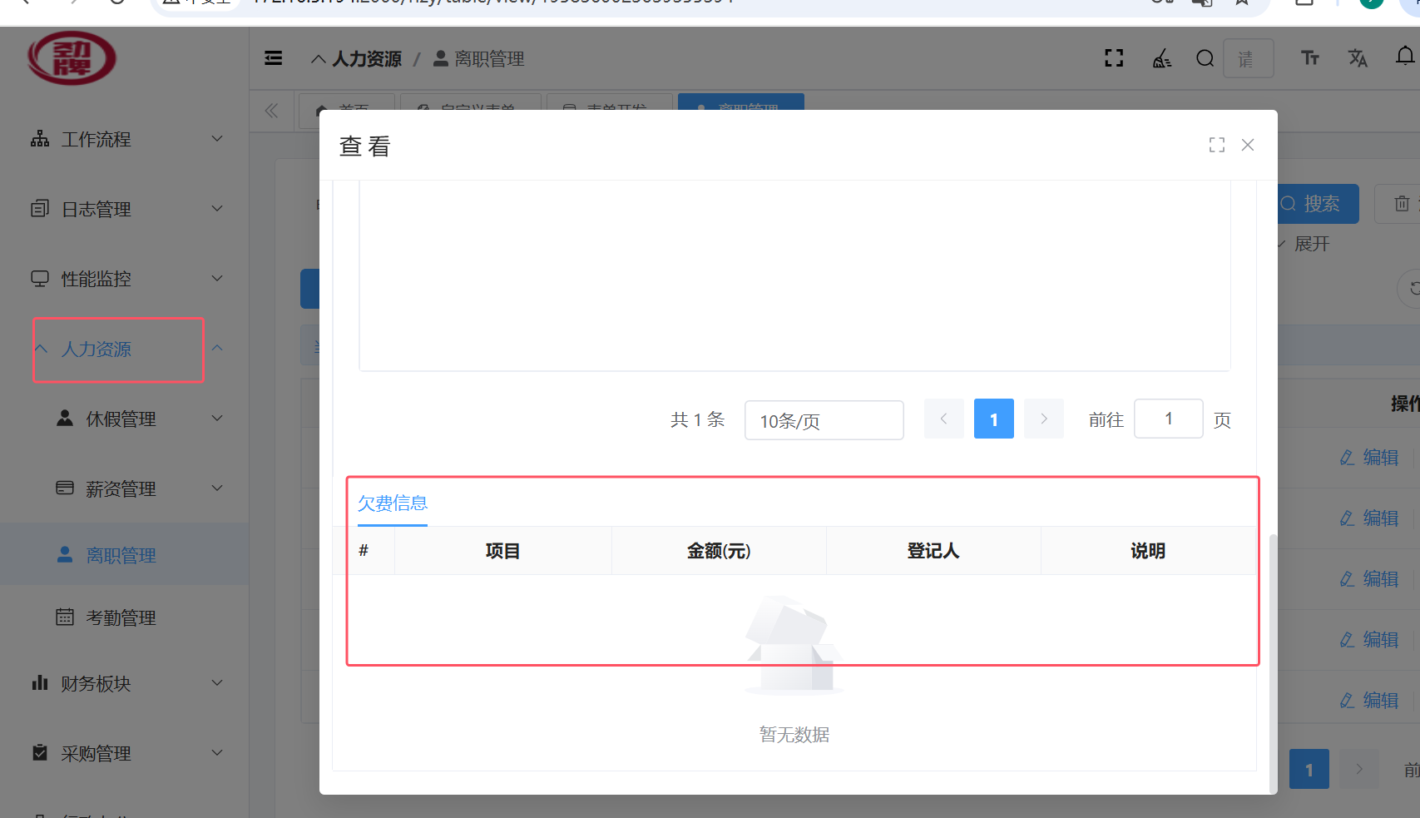
Task: Open notifications bell icon
Action: [1405, 57]
